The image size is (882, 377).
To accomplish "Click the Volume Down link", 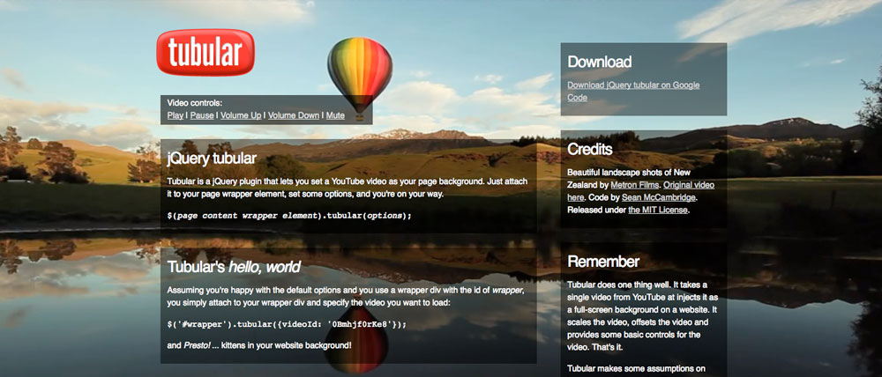I will point(294,115).
